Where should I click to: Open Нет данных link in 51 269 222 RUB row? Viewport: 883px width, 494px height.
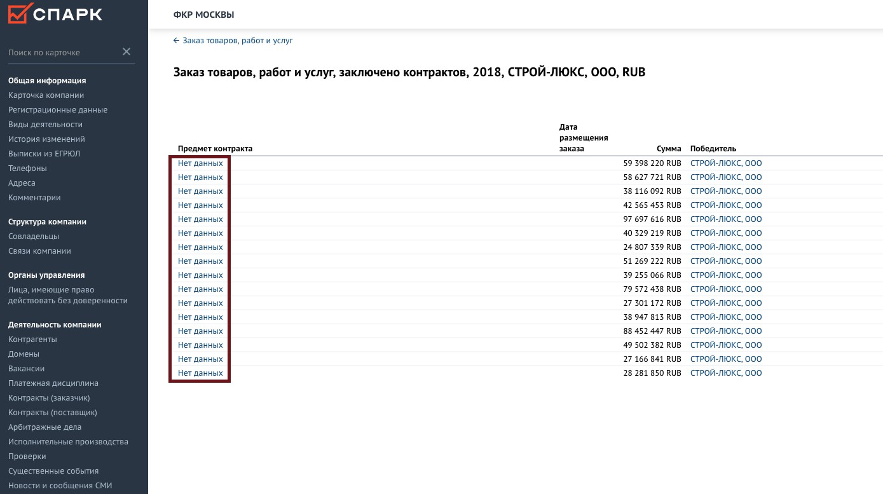200,261
